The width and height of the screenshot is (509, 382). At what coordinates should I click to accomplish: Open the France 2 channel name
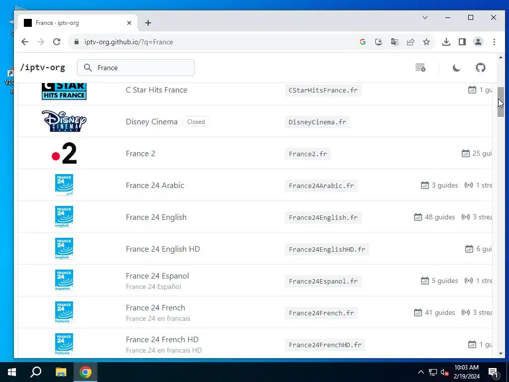pos(141,154)
